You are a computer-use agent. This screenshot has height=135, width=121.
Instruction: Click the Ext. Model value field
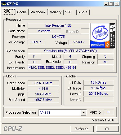coord(70,62)
